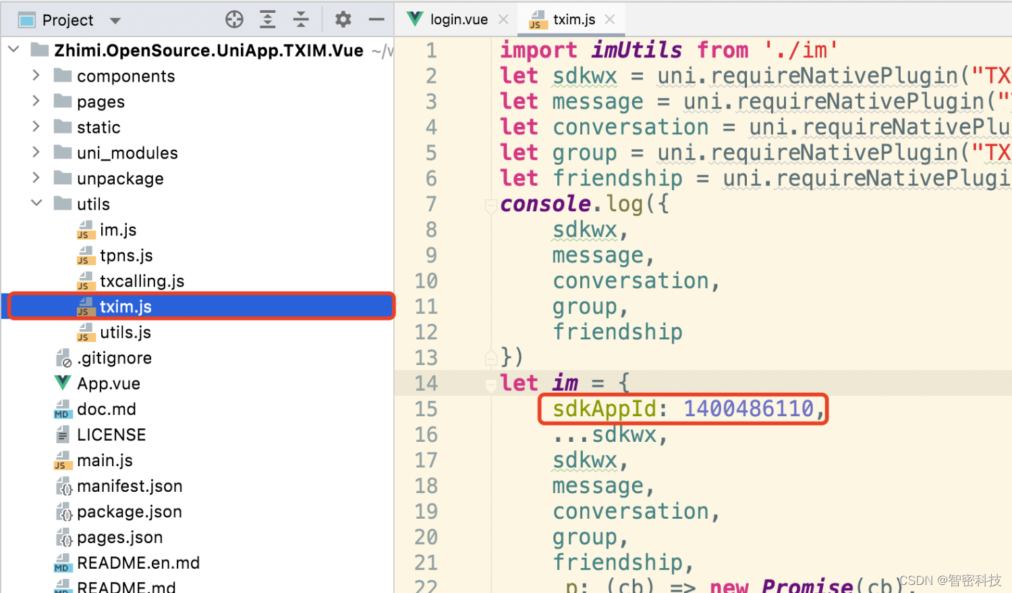Expand the unpackage folder

(x=36, y=177)
